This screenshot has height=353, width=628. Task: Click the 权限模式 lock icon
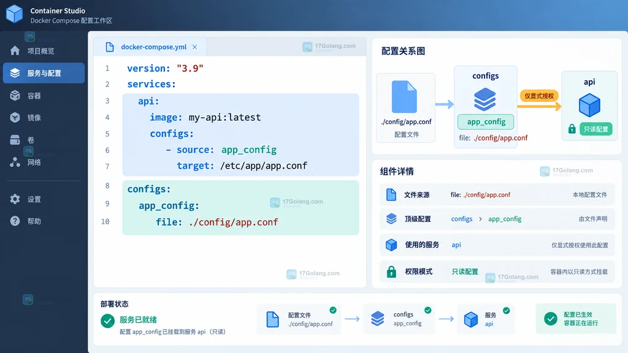pos(391,271)
